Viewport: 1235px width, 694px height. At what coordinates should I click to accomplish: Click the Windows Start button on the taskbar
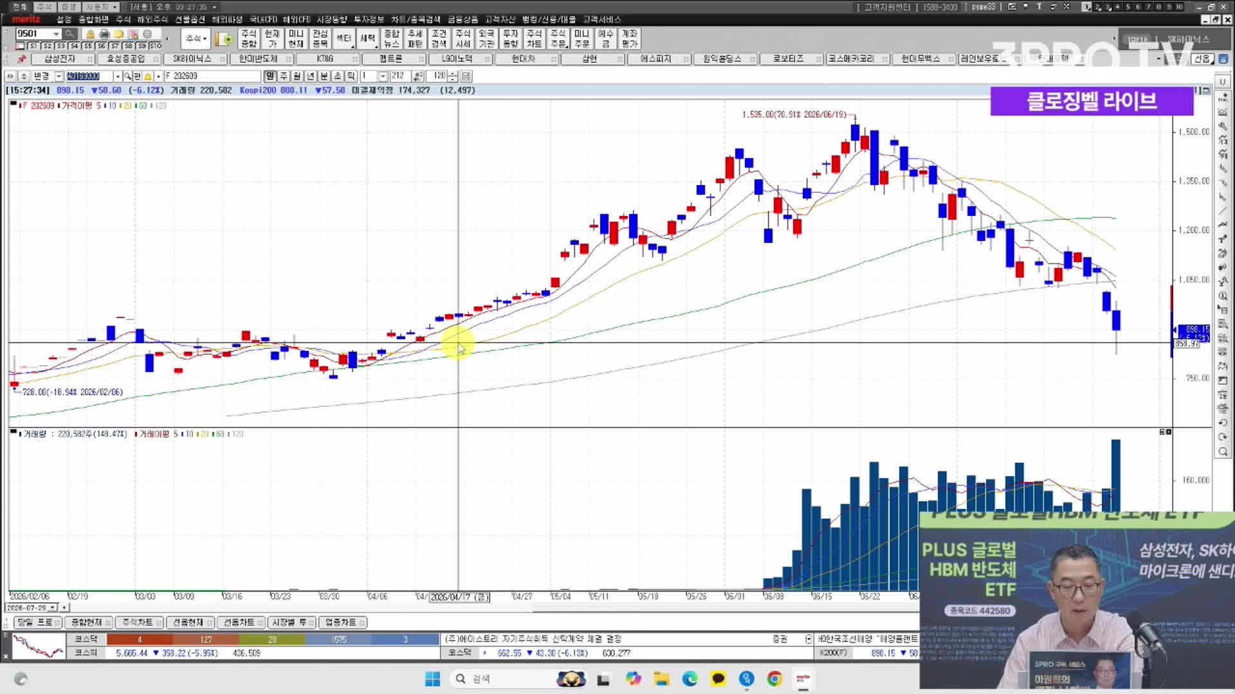432,679
